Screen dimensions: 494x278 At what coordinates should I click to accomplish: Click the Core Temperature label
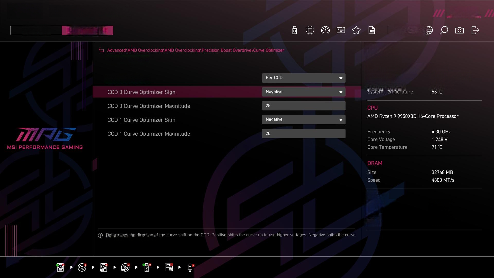(387, 147)
